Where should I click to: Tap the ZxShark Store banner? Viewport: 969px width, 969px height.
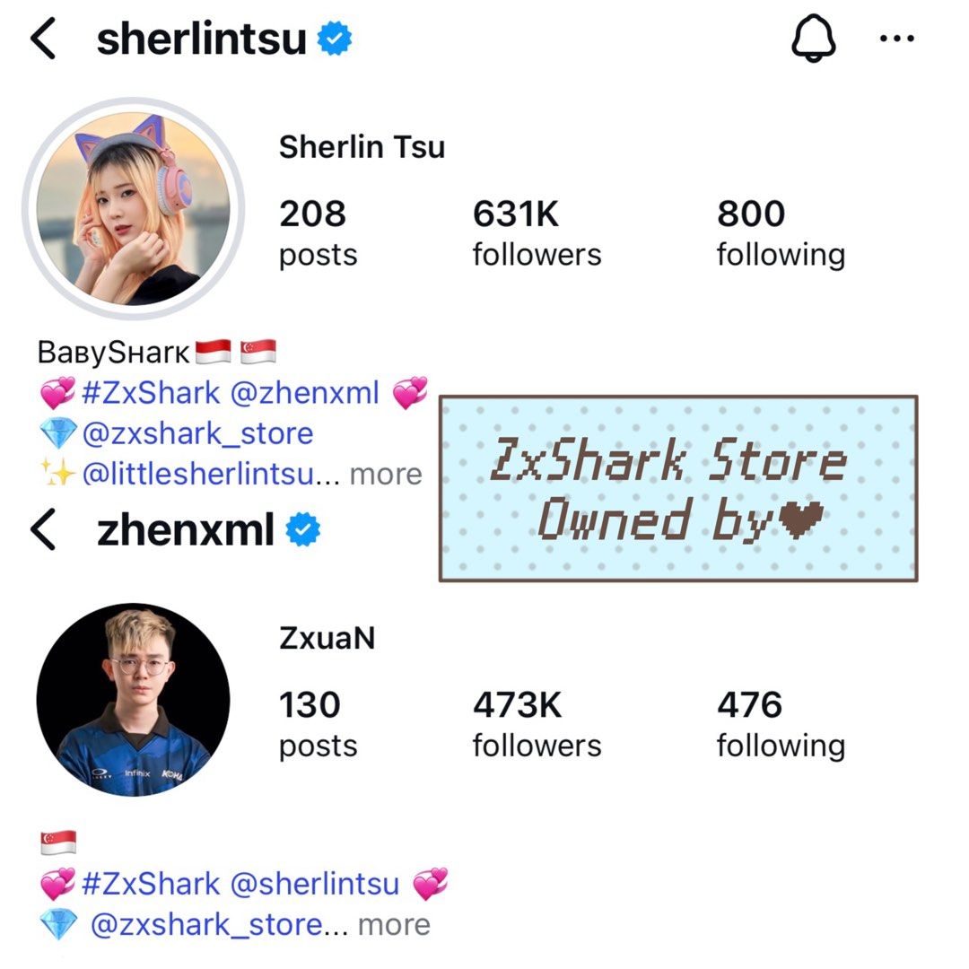tap(678, 488)
